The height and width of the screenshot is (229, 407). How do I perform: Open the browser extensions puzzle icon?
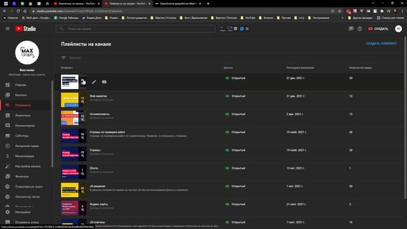click(x=382, y=11)
